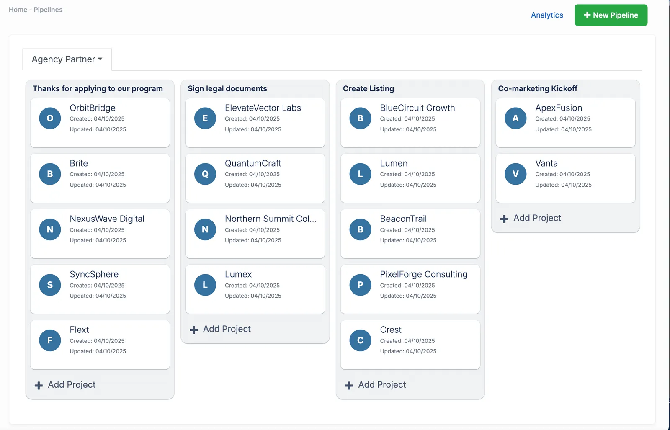Open the ApexFusion project title
670x430 pixels.
(559, 108)
